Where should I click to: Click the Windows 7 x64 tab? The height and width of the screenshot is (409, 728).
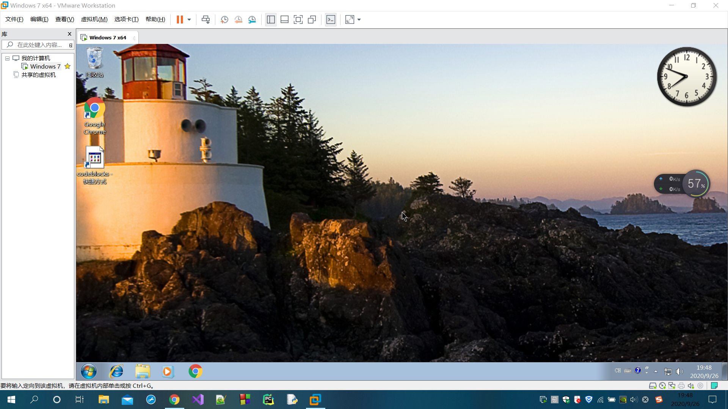[107, 38]
